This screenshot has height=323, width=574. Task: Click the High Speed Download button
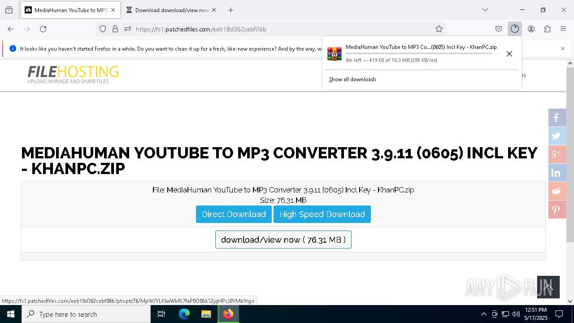coord(322,214)
